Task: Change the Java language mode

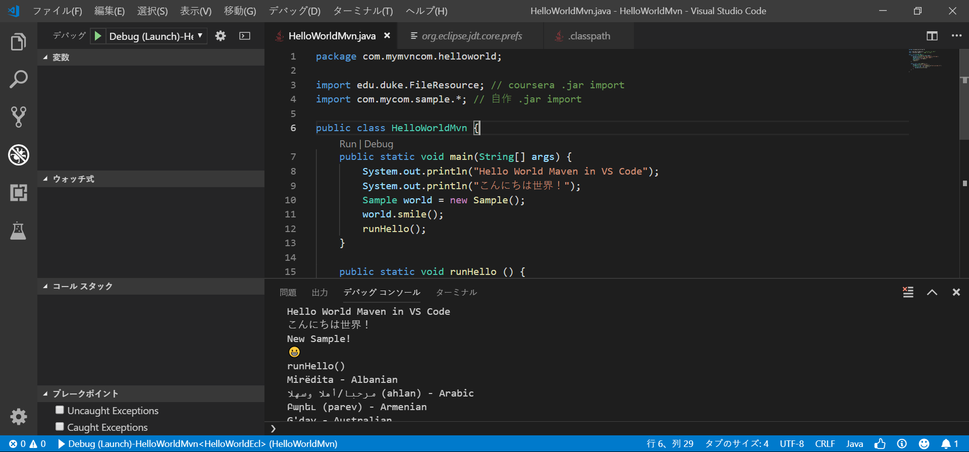Action: [854, 444]
